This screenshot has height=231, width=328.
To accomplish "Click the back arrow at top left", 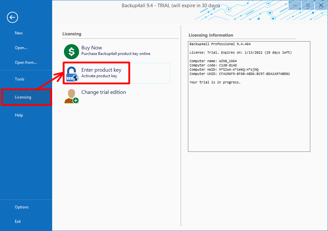I will (12, 17).
